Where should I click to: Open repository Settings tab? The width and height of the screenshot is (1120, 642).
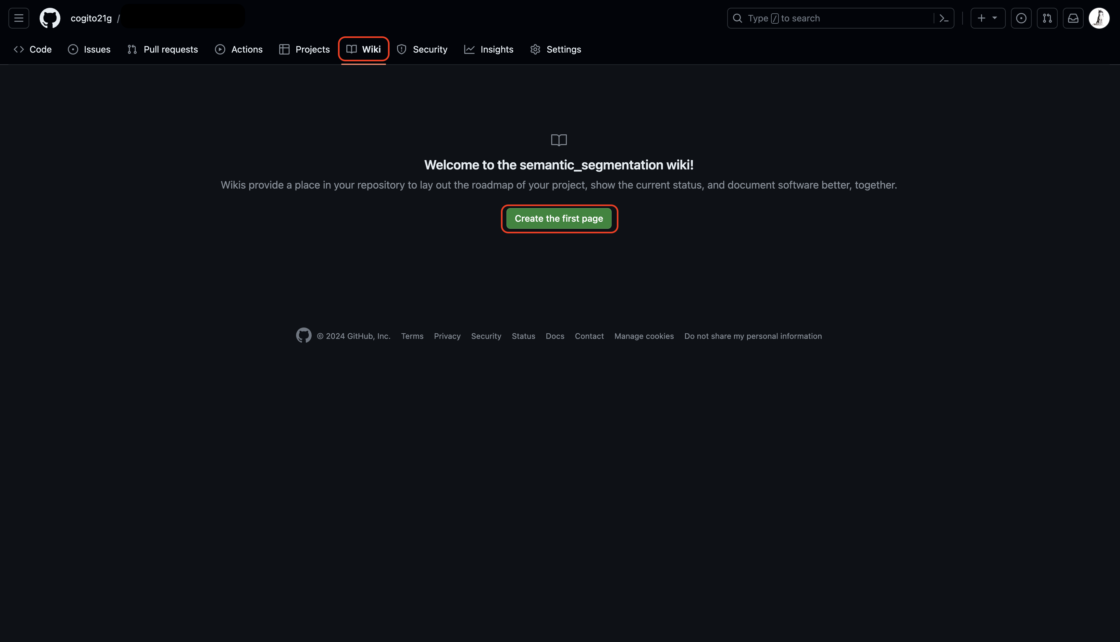(555, 49)
